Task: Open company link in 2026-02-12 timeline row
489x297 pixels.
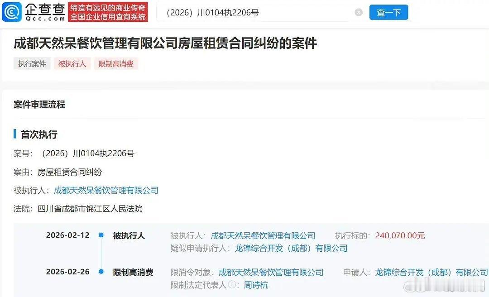Action: point(263,235)
